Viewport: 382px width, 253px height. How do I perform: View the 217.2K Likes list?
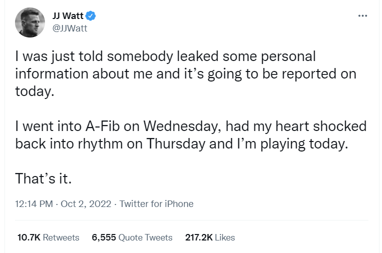tap(209, 237)
